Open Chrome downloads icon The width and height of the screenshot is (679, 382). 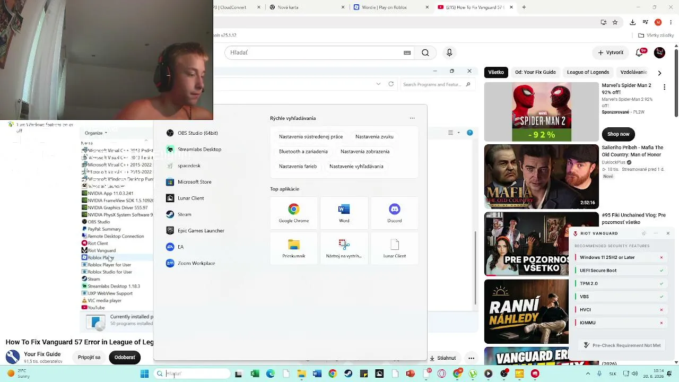point(632,22)
